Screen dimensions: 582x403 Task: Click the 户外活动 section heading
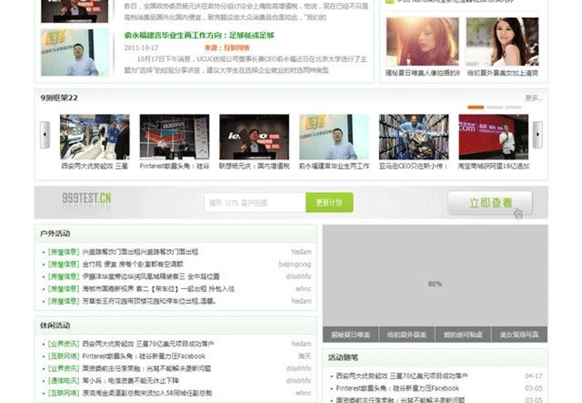55,233
